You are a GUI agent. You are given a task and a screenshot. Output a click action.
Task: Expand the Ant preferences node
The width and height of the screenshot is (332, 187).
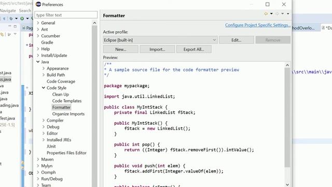[x=38, y=29]
